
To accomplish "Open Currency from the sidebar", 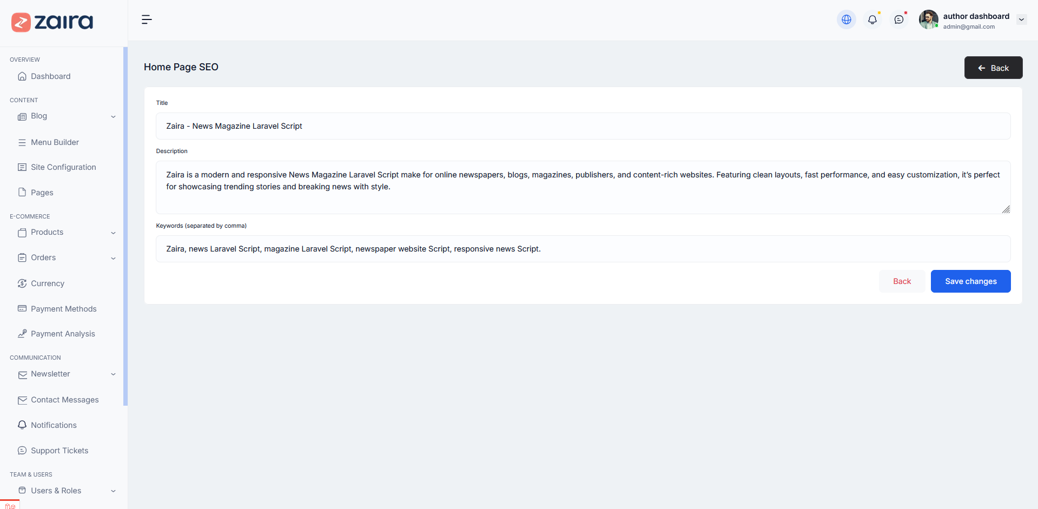I will coord(48,283).
